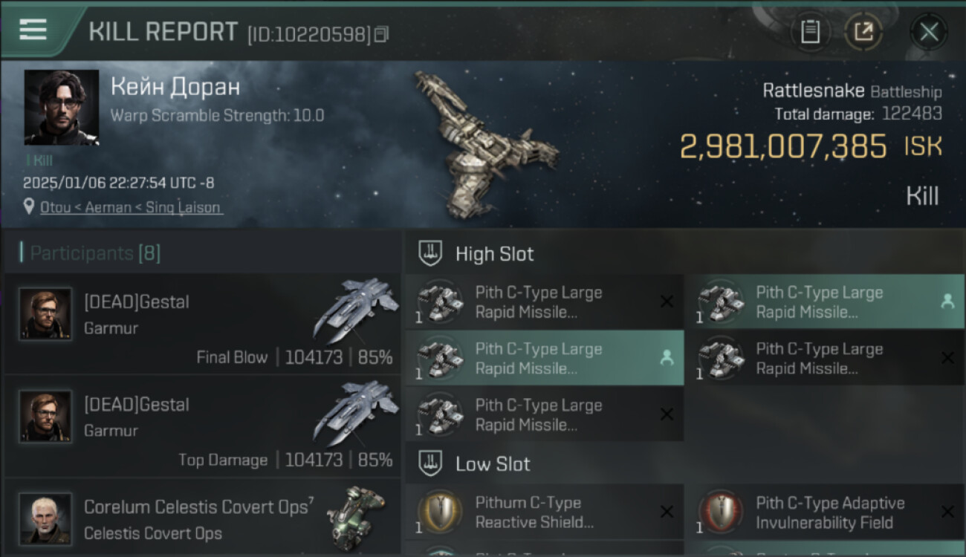The image size is (966, 557).
Task: Click the share export icon
Action: 863,32
